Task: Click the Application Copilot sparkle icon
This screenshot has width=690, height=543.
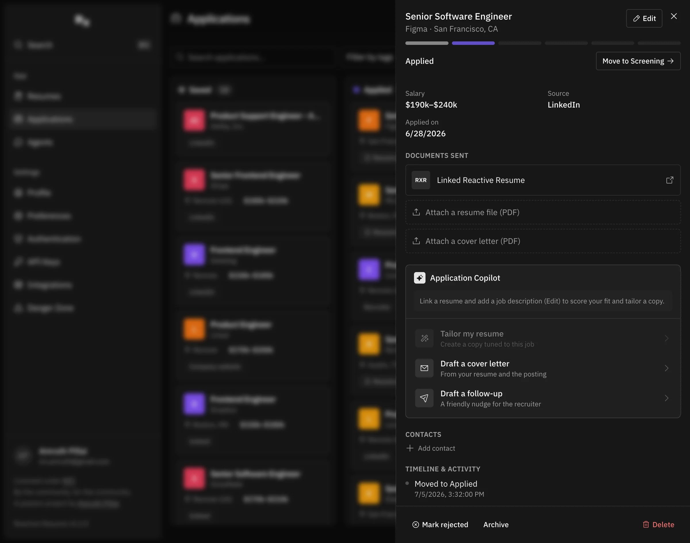Action: pos(419,278)
